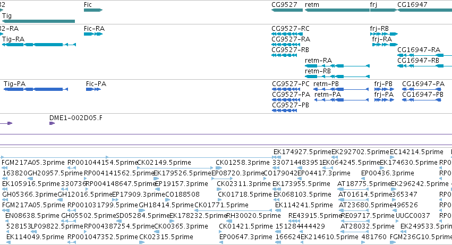452x245 pixels.
Task: Select the Fic-PA protein label
Action: coord(96,84)
